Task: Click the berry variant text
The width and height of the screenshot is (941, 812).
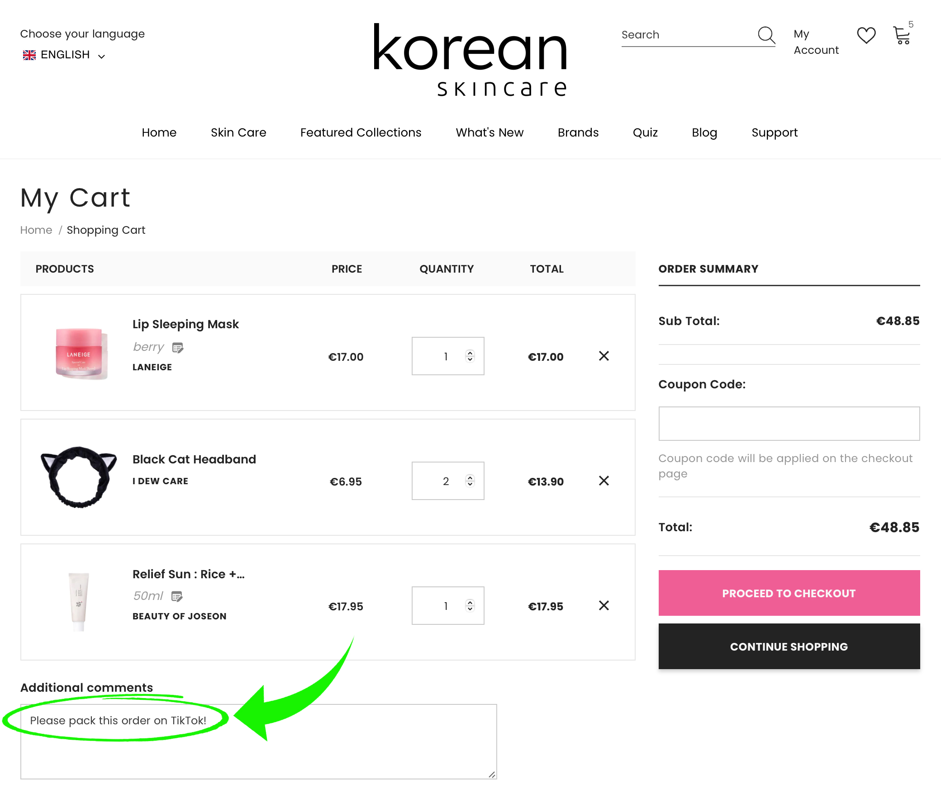Action: coord(148,347)
